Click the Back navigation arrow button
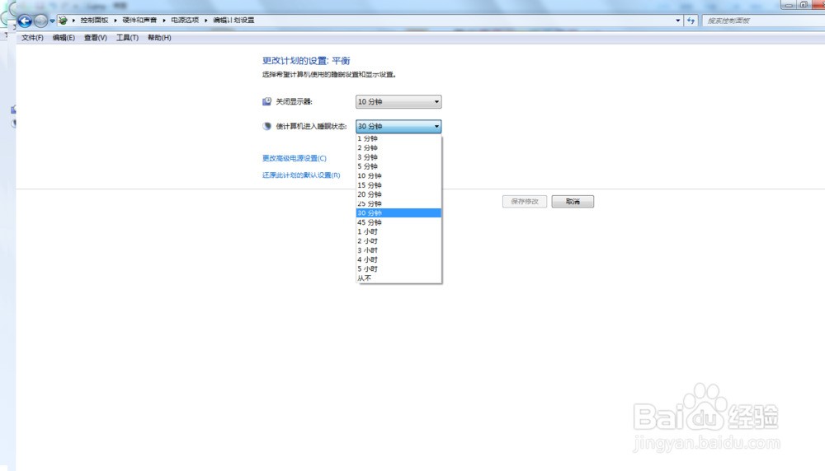The image size is (825, 471). pos(24,21)
